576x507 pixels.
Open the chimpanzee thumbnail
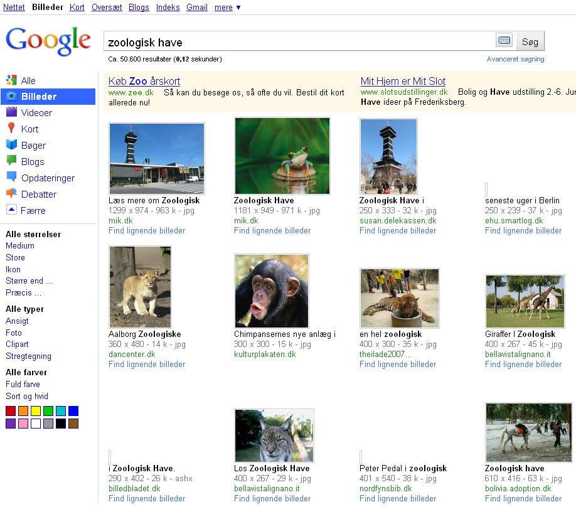[x=272, y=291]
